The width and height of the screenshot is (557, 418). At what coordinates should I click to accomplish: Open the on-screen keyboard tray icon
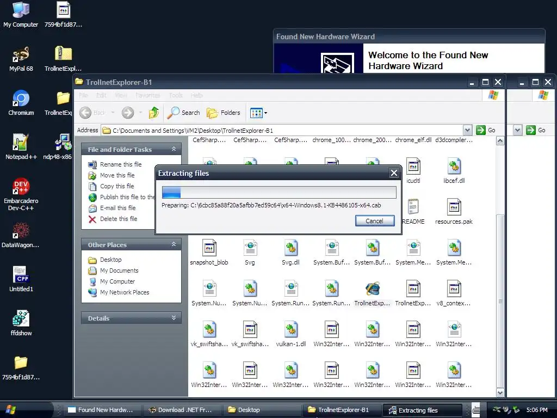(x=476, y=410)
